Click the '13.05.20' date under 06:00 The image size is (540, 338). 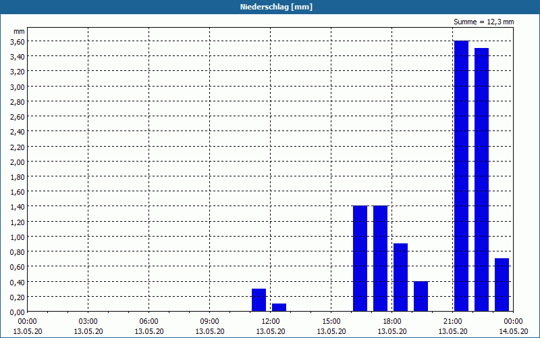click(x=148, y=331)
